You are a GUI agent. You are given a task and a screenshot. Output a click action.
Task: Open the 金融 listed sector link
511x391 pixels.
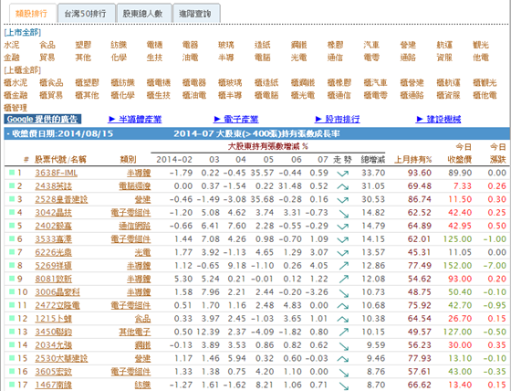point(12,58)
